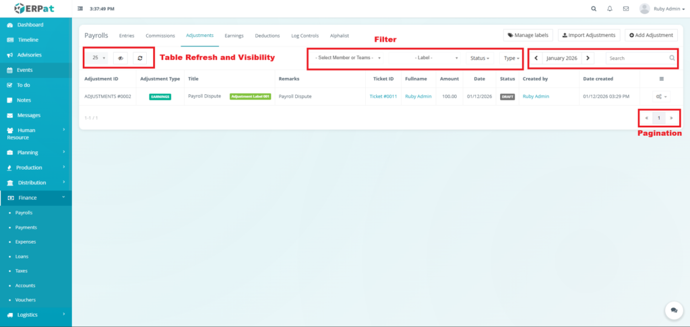The width and height of the screenshot is (690, 327).
Task: Click the table options hamburger header icon
Action: coord(662,79)
